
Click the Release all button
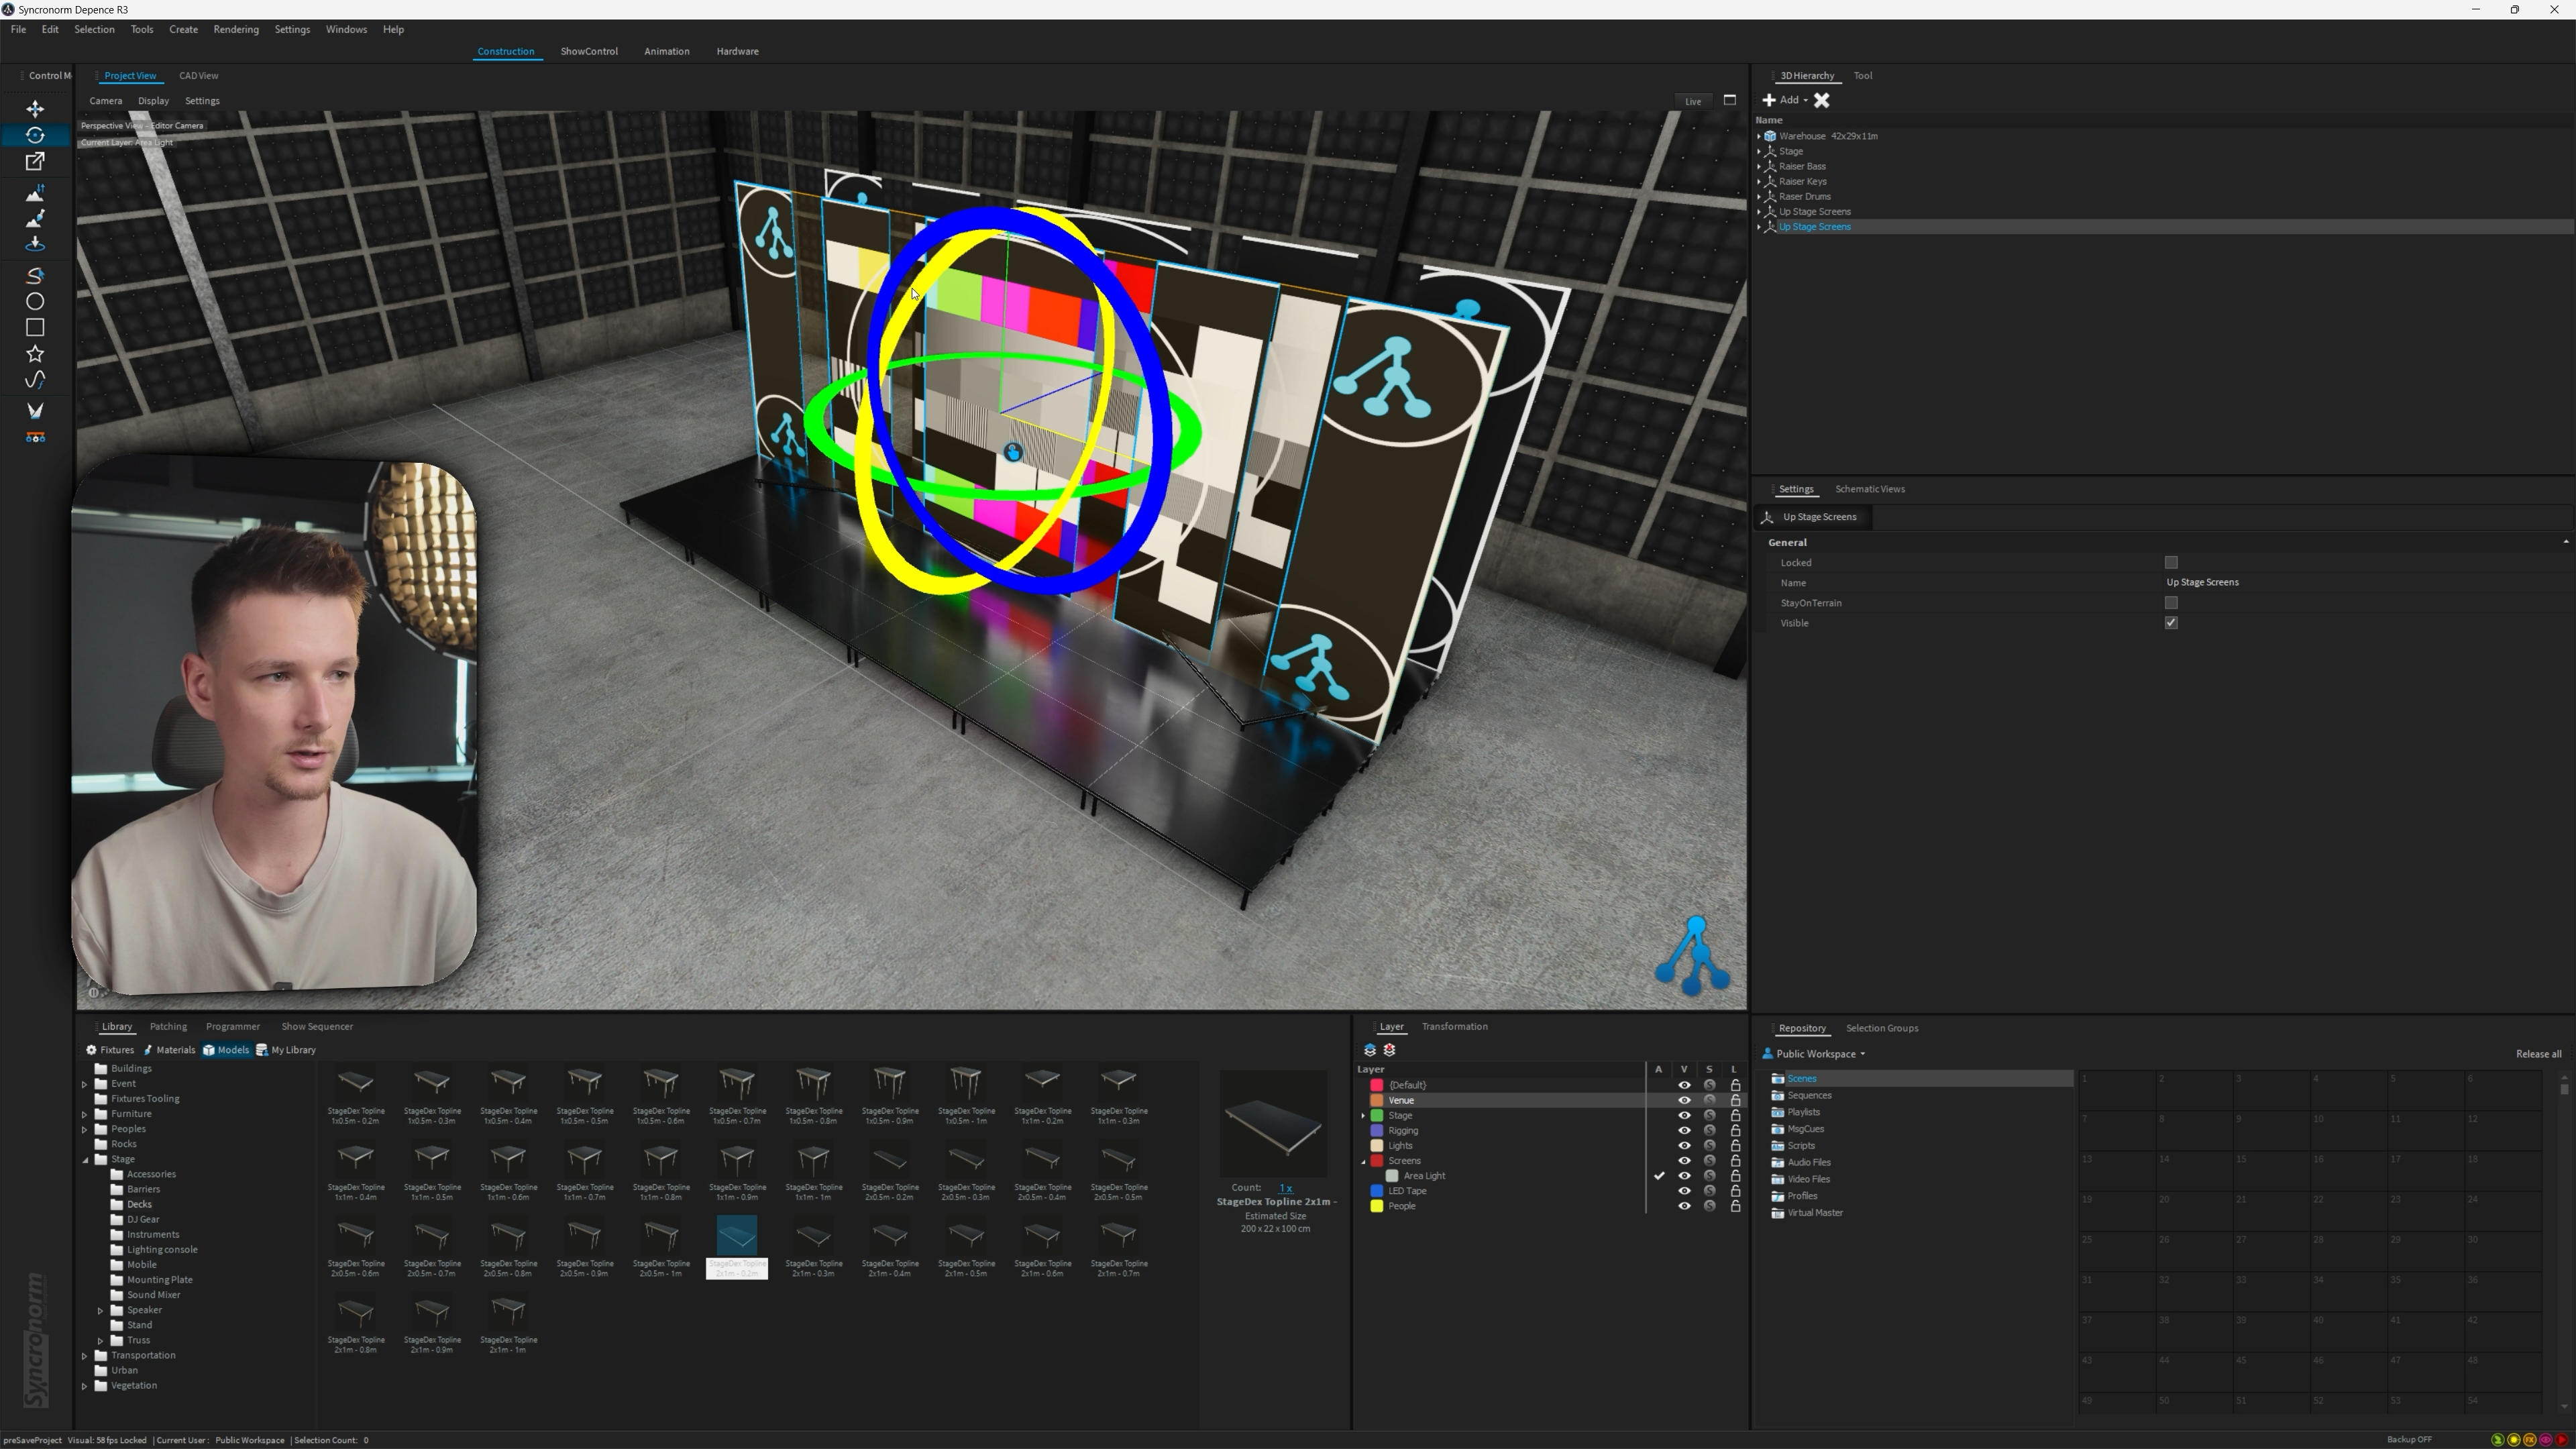(2538, 1054)
